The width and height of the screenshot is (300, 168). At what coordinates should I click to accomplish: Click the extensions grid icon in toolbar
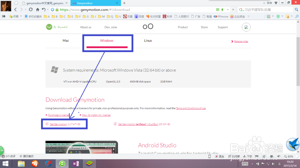pos(268,16)
